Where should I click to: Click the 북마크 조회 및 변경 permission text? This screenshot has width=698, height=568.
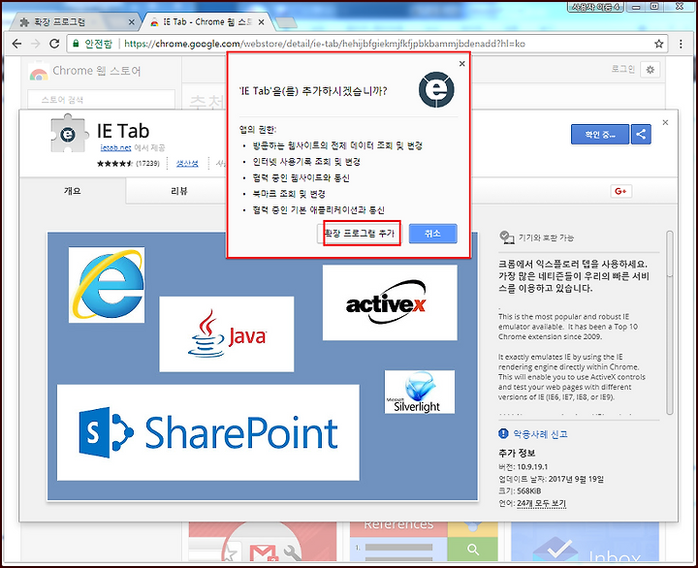(289, 194)
